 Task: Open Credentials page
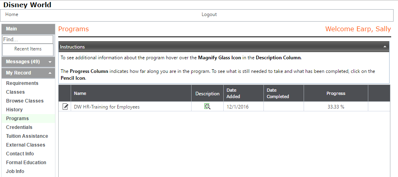[x=19, y=127]
